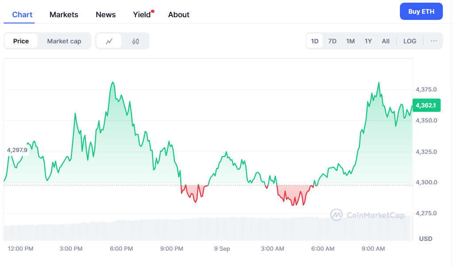The height and width of the screenshot is (267, 453).
Task: Open the Yield tab
Action: [142, 15]
